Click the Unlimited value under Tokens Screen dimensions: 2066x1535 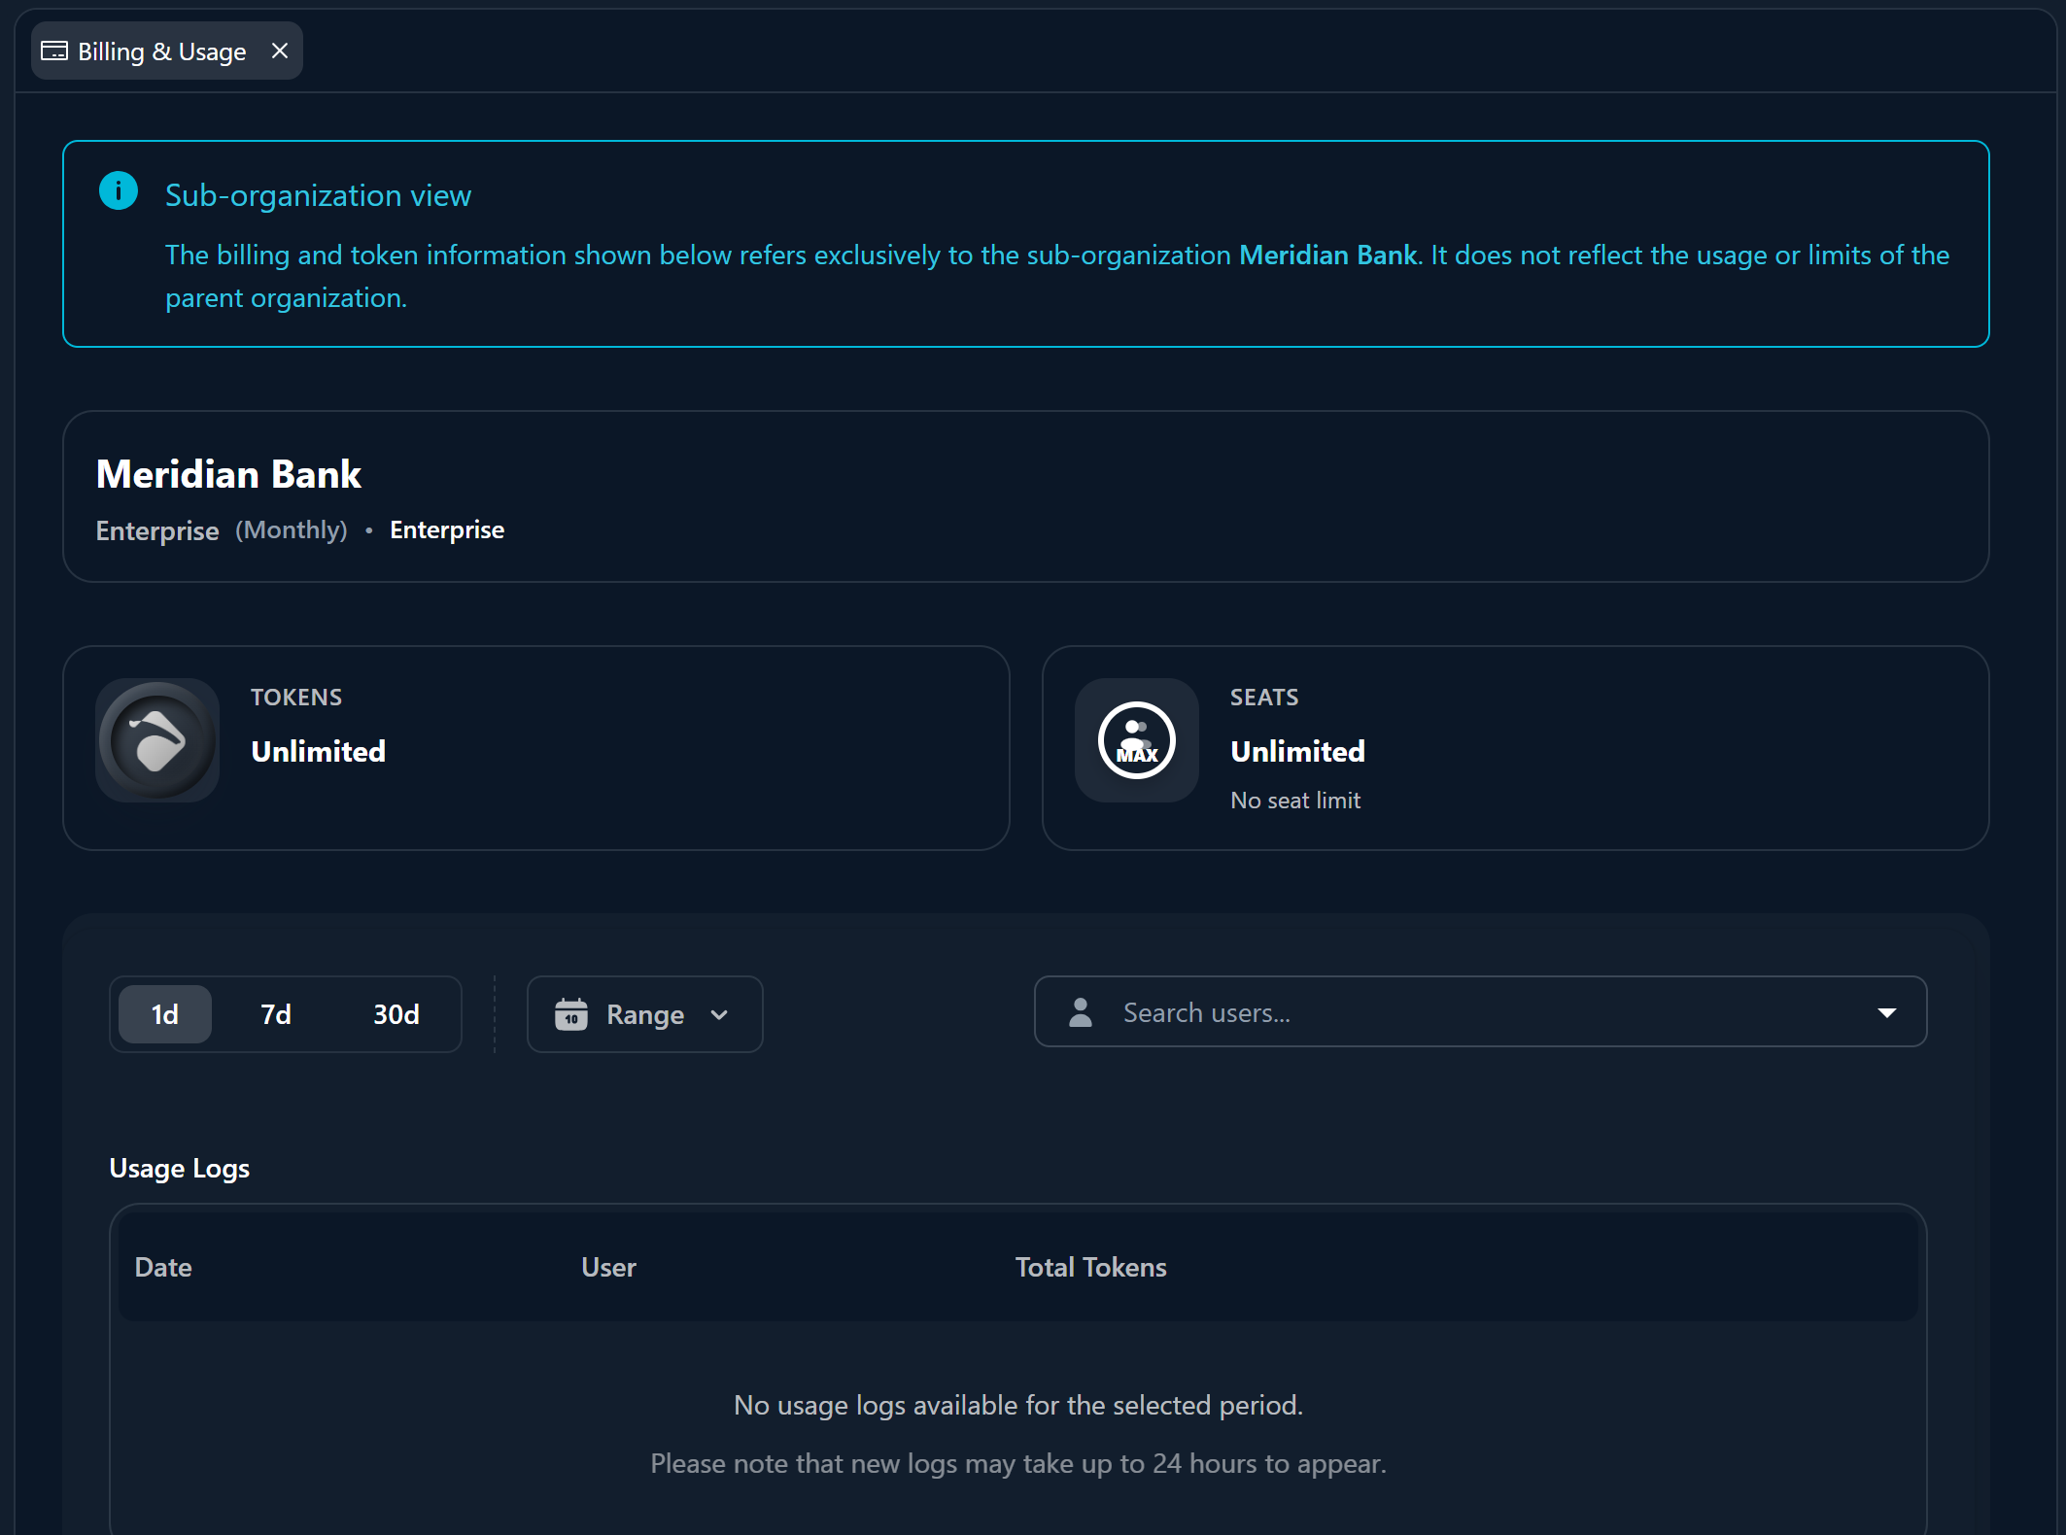point(318,751)
